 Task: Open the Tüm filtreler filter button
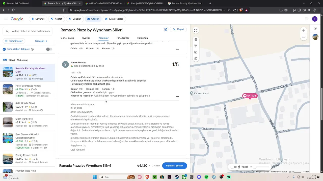pos(14,41)
